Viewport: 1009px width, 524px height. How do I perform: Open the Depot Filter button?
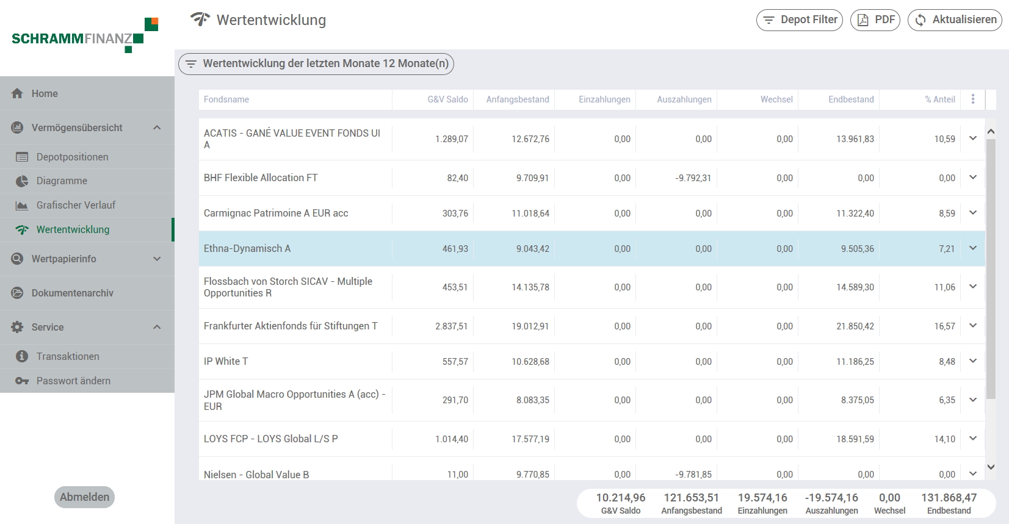click(x=800, y=20)
